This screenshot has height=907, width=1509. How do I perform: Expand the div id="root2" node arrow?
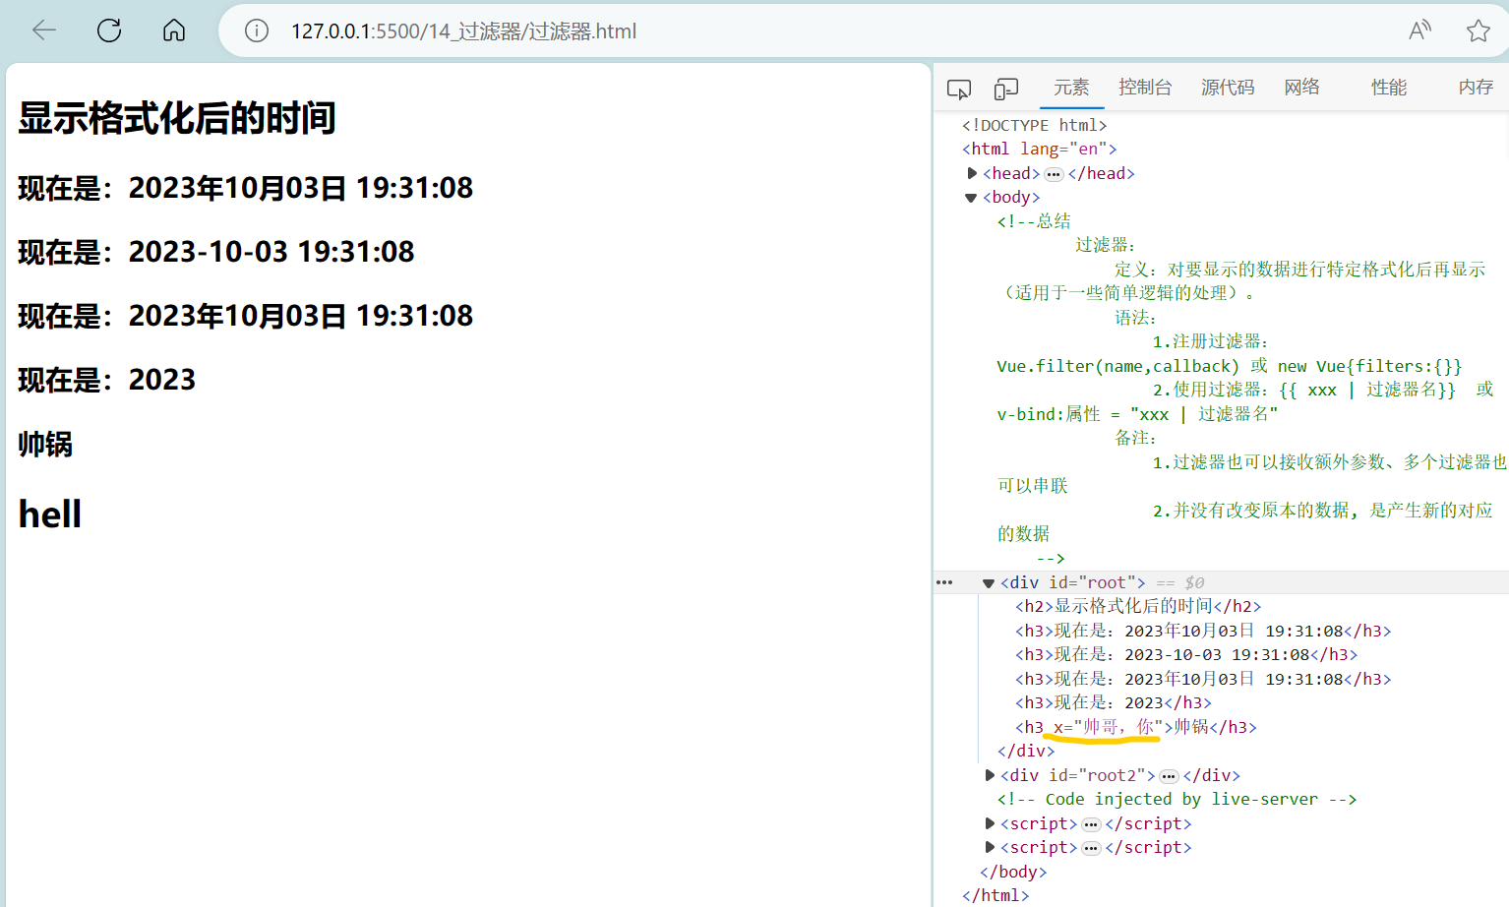click(990, 775)
